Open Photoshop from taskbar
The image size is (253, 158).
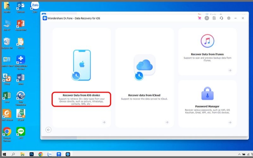[32, 154]
